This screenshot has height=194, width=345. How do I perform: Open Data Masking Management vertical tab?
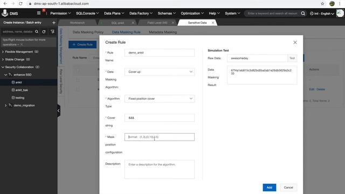click(x=61, y=46)
